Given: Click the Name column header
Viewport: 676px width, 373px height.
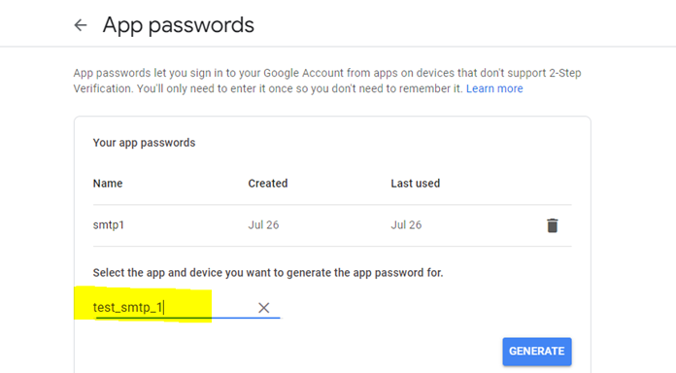Looking at the screenshot, I should coord(108,184).
